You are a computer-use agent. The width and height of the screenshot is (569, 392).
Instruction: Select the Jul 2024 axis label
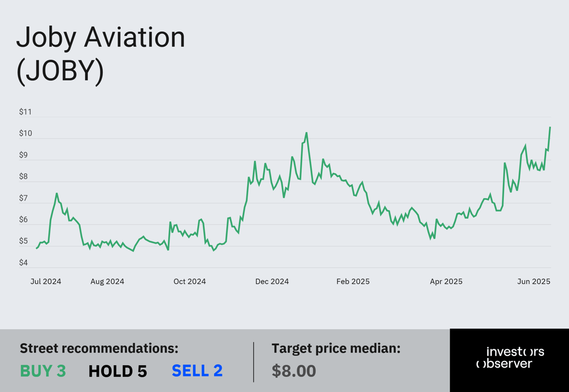[x=46, y=282]
